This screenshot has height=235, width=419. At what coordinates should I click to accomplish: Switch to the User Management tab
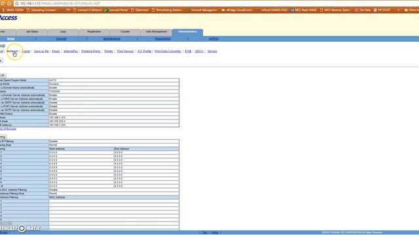point(156,32)
